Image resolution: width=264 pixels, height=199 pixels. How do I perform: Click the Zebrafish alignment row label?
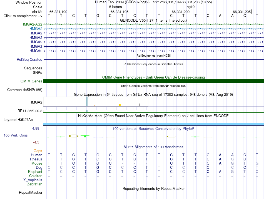coord(35,184)
